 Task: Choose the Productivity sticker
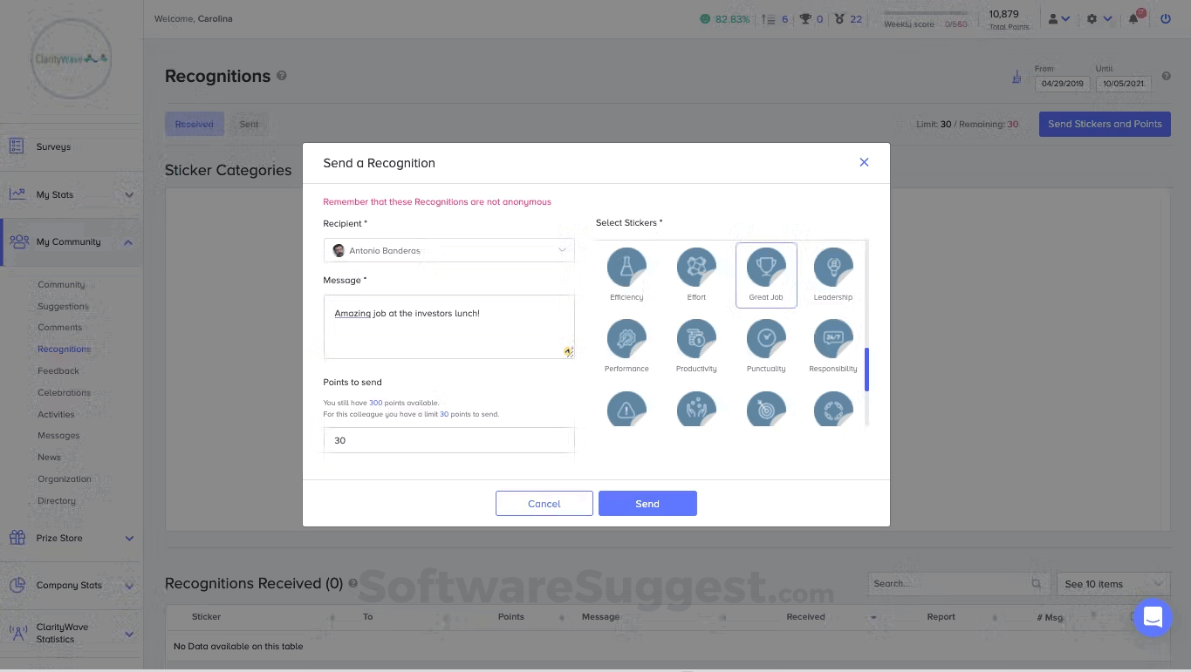pyautogui.click(x=696, y=339)
